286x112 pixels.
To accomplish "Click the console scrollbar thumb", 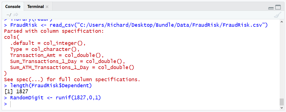I will tap(282, 102).
